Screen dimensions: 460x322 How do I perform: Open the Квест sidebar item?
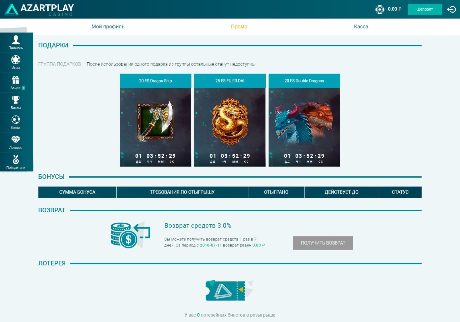coord(16,123)
